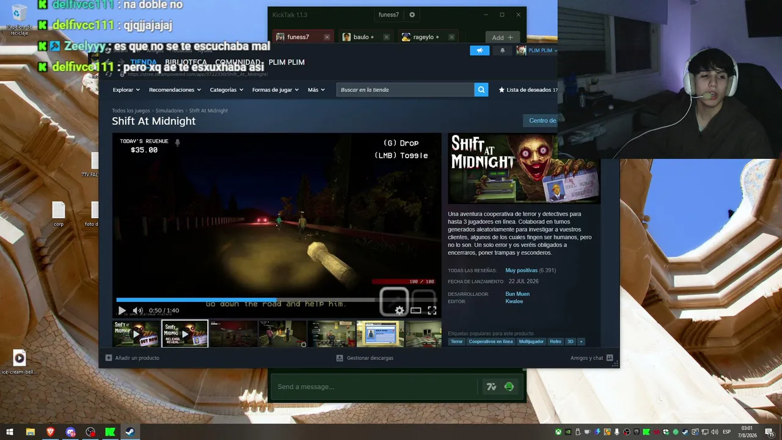Click the Add chat button in KickTalk
Viewport: 782px width, 440px height.
click(x=503, y=37)
